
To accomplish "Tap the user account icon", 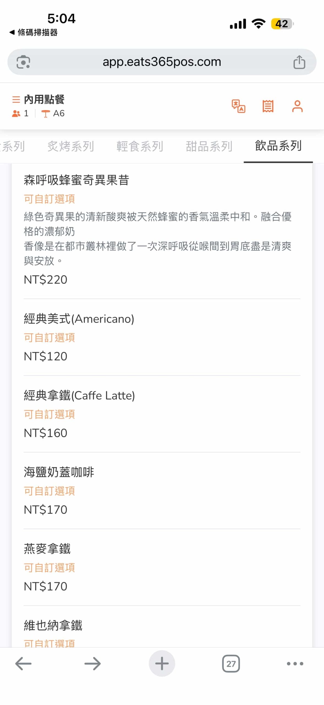I will click(297, 106).
